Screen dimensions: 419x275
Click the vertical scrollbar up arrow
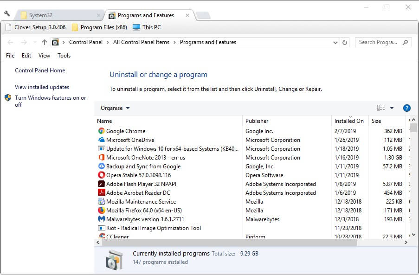(413, 120)
